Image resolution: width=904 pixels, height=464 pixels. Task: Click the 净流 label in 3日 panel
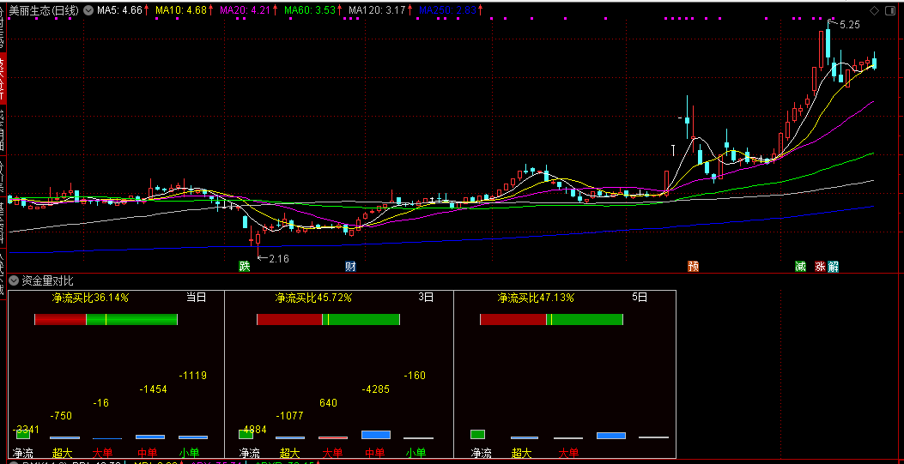(x=250, y=454)
